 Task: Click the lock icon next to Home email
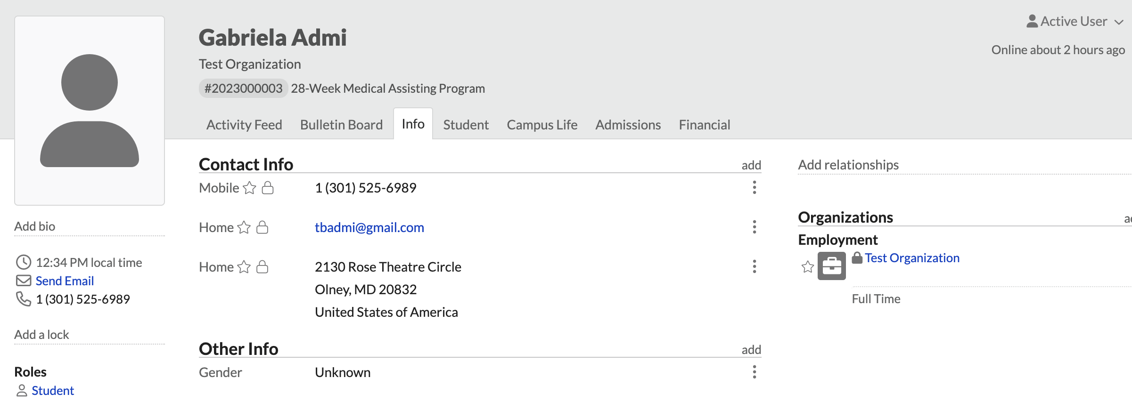pos(262,227)
